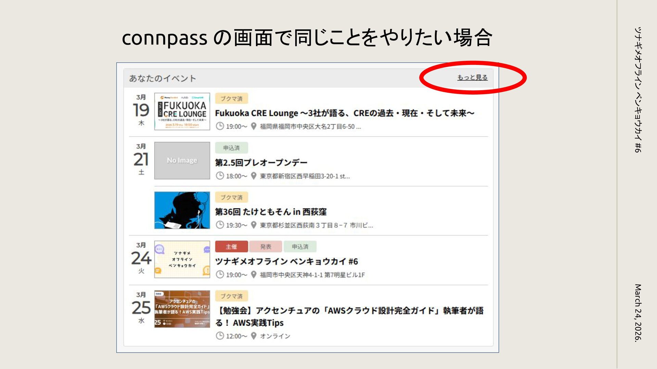The height and width of the screenshot is (369, 657).
Task: Click the clock icon next to 19:30〜
Action: (x=220, y=225)
